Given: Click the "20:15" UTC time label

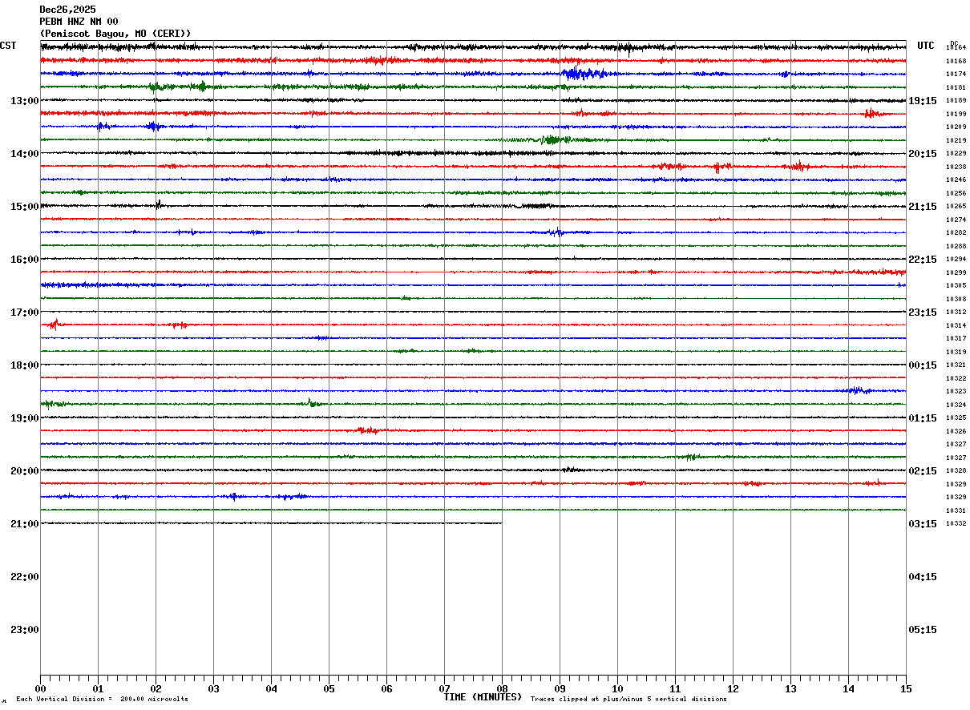Looking at the screenshot, I should (x=923, y=154).
